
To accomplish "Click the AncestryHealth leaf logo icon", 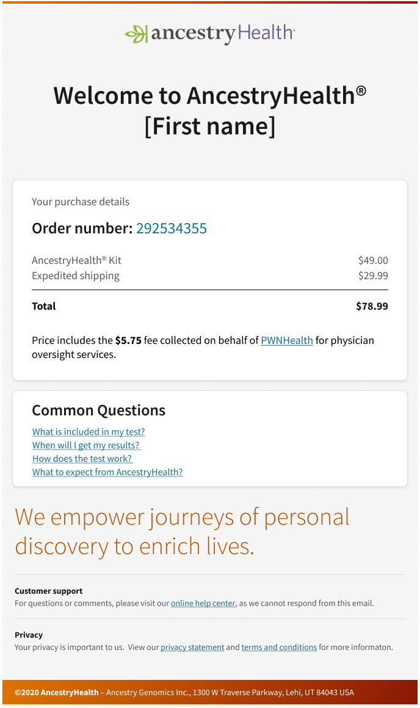I will click(x=136, y=34).
